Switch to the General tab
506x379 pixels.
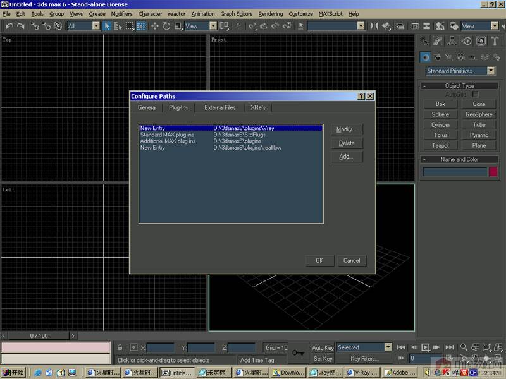pos(147,107)
